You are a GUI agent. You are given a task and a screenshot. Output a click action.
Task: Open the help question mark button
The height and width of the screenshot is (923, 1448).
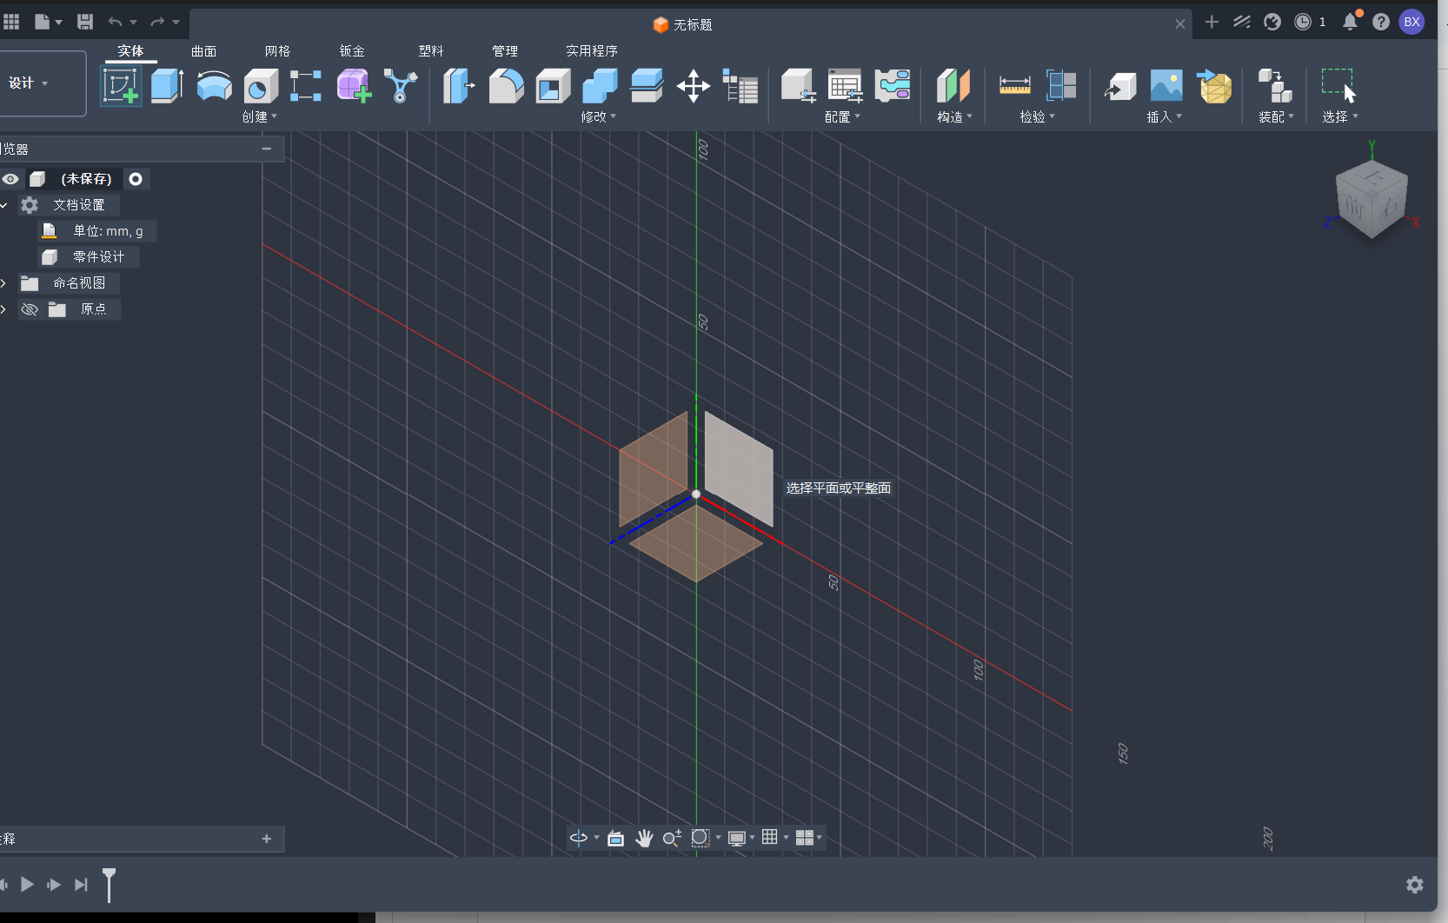(x=1381, y=22)
